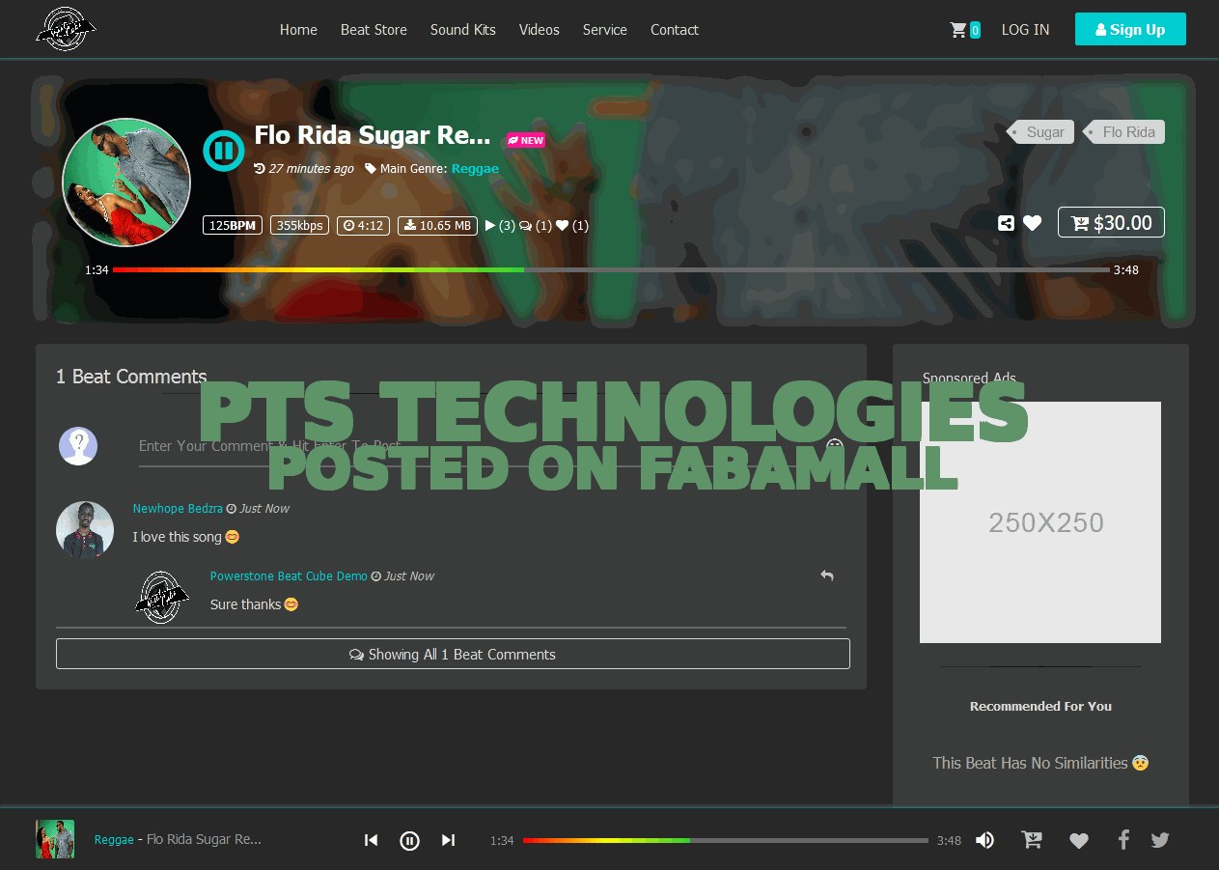Open the Home menu item
Image resolution: width=1219 pixels, height=870 pixels.
coord(298,30)
